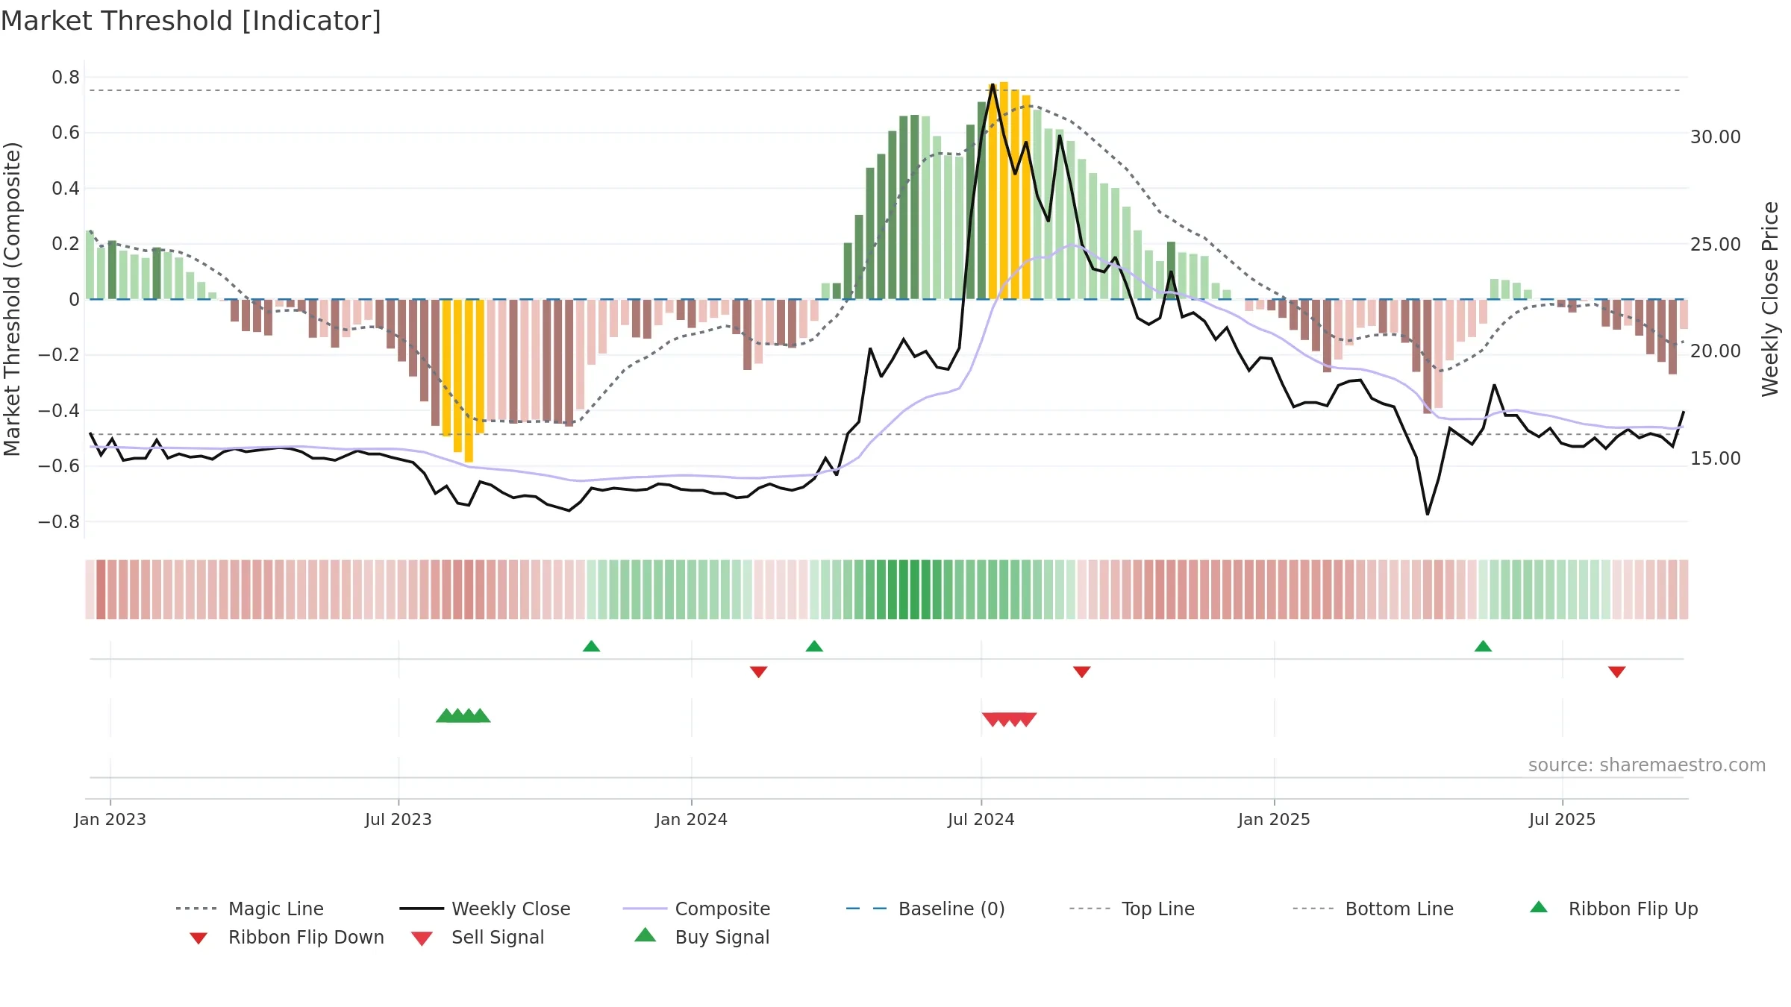The width and height of the screenshot is (1791, 1007).
Task: Click the Jan 2025 x-axis label
Action: click(1274, 819)
